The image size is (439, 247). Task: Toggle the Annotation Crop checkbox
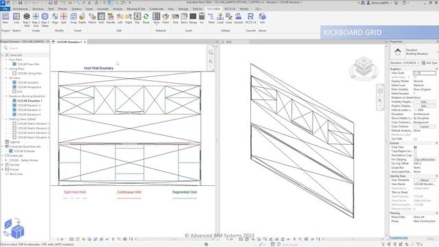[415, 156]
